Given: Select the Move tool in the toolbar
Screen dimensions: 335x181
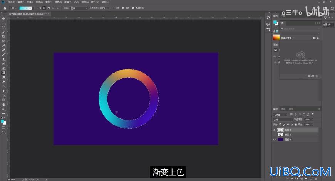Looking at the screenshot, I should tap(3, 18).
